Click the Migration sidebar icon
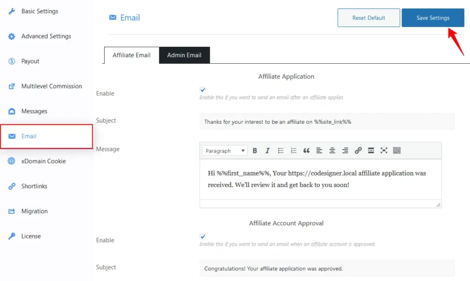470x281 pixels. (x=11, y=211)
